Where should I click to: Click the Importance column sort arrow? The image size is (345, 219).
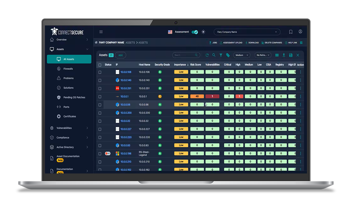188,65
